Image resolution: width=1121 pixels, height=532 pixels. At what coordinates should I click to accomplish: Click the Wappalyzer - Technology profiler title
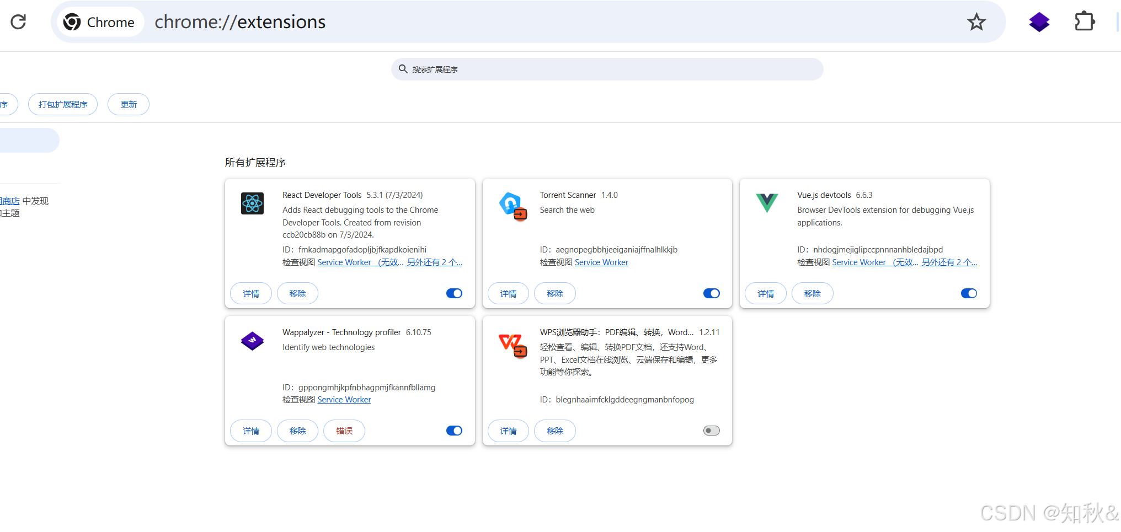pyautogui.click(x=341, y=332)
